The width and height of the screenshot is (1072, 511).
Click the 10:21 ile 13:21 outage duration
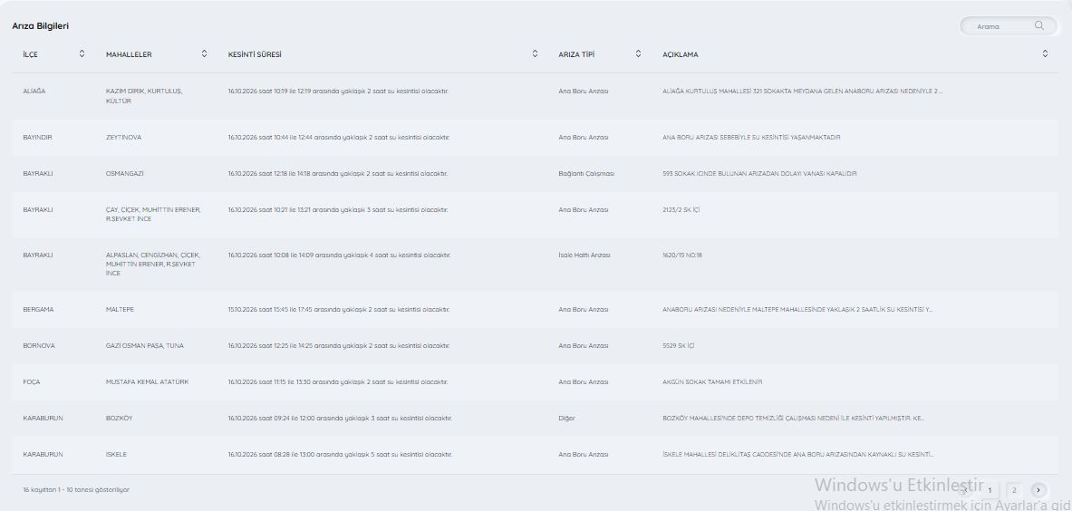338,209
